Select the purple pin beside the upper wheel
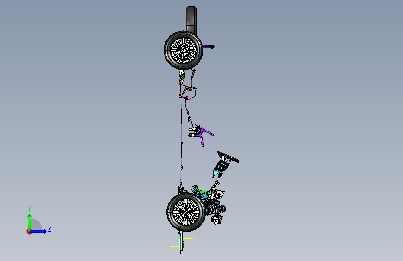Viewport: 403px width, 261px height. pyautogui.click(x=209, y=47)
